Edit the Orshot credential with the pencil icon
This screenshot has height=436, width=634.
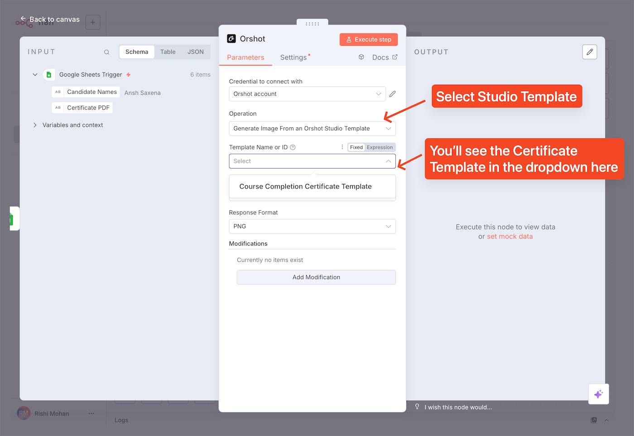click(393, 94)
